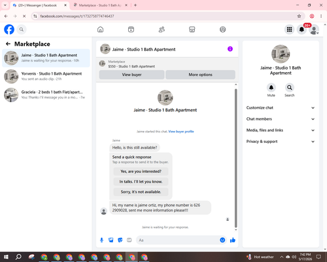Open the taskbar clock showing 7:42 PM

tap(305, 257)
